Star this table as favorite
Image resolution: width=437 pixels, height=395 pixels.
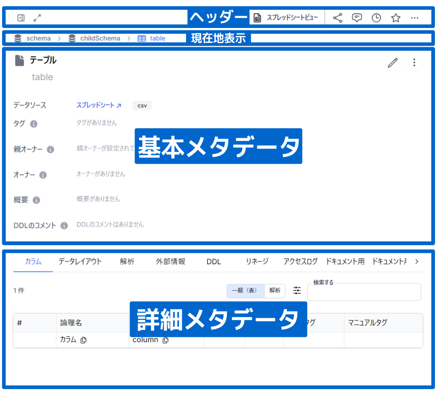(x=395, y=18)
